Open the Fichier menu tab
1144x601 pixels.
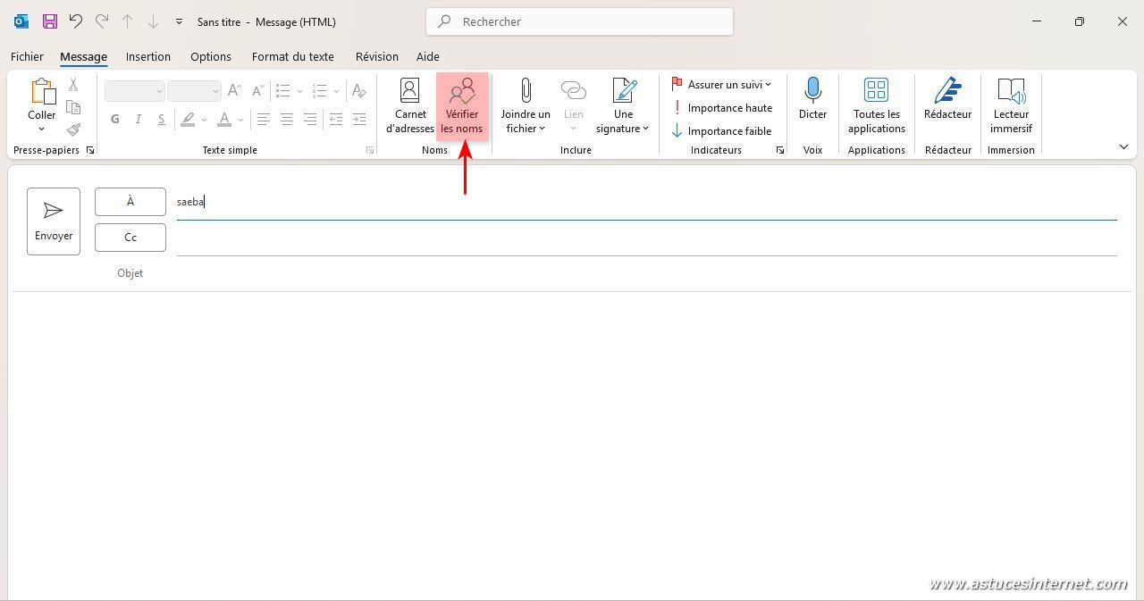point(27,56)
